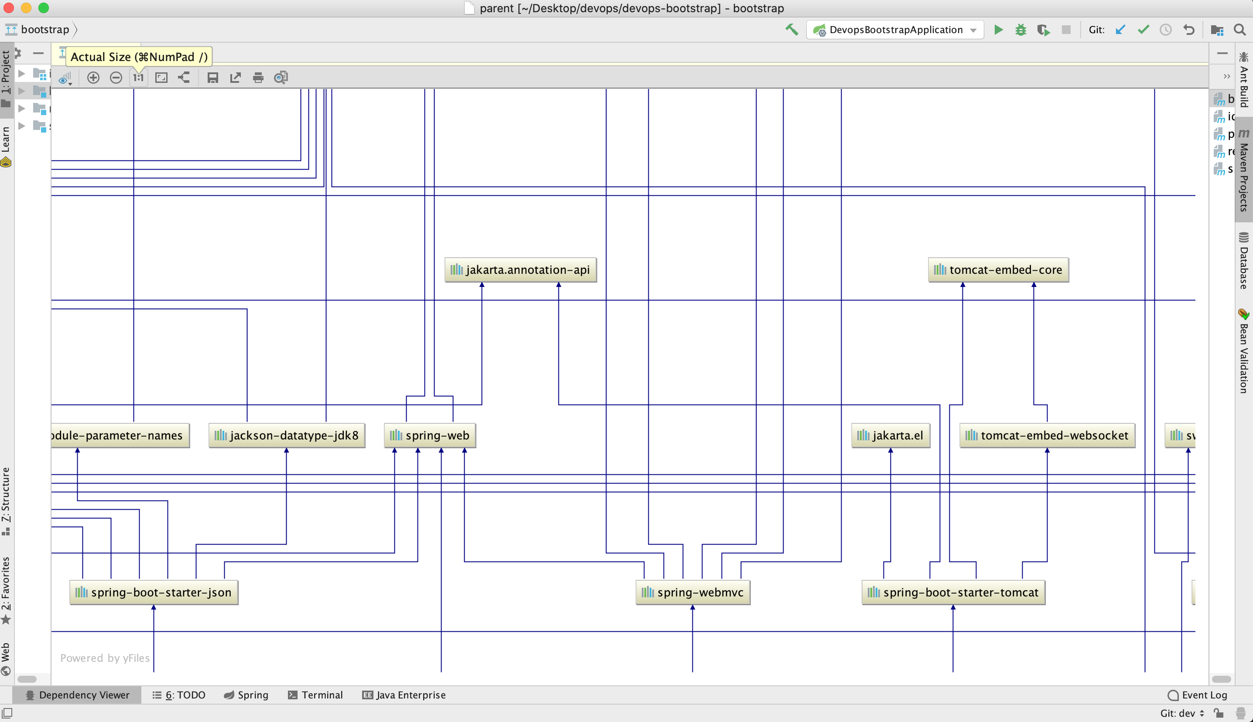Viewport: 1253px width, 722px height.
Task: Debug the application with the bug icon
Action: [1020, 30]
